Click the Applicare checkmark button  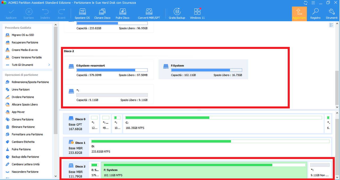point(11,14)
